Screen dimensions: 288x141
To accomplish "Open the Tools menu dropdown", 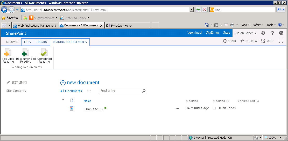I will [271, 25].
